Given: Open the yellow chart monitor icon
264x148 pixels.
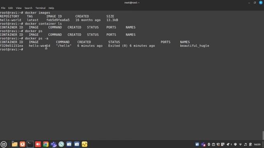Looking at the screenshot, I should (85, 144).
